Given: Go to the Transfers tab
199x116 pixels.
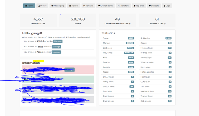Looking at the screenshot, I should click(123, 6).
